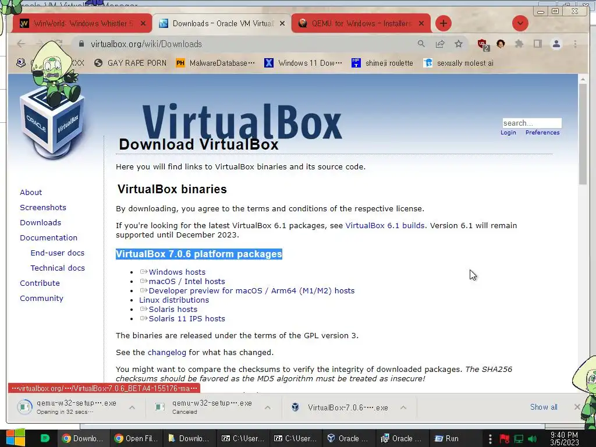Open the About sidebar link

click(x=31, y=192)
